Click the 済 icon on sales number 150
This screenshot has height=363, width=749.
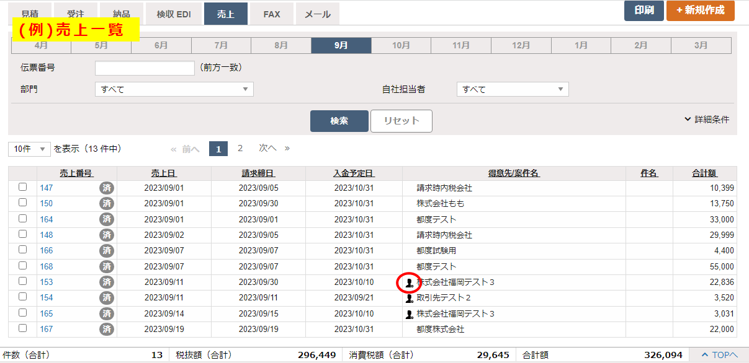click(107, 203)
